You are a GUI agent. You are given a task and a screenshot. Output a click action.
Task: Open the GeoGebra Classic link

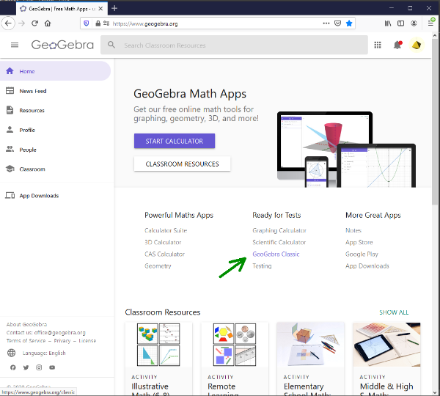(x=276, y=254)
